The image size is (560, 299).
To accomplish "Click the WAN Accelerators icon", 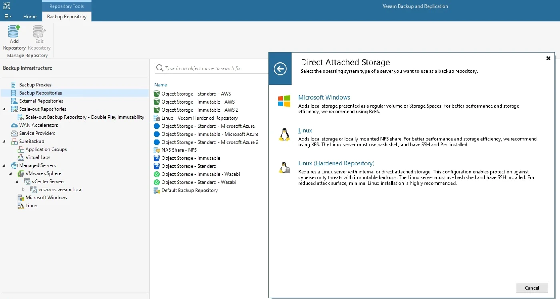I will click(x=14, y=125).
